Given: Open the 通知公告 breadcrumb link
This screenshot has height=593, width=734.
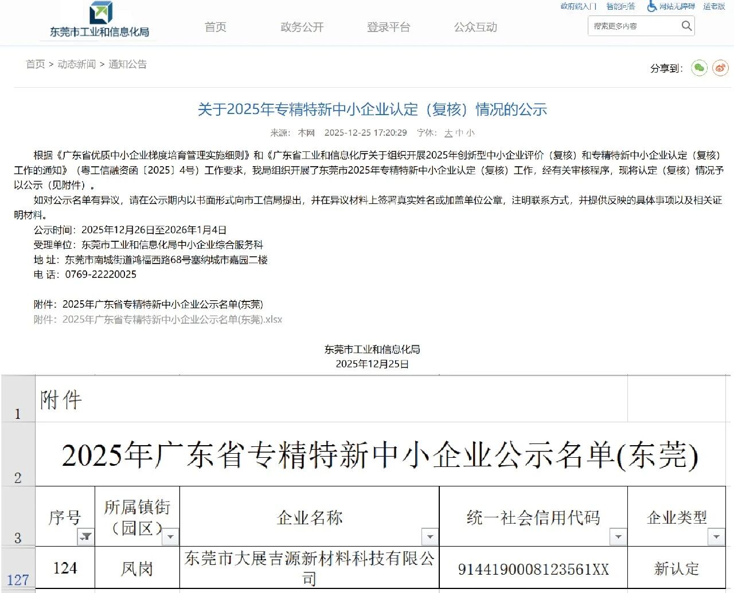Looking at the screenshot, I should pos(127,64).
